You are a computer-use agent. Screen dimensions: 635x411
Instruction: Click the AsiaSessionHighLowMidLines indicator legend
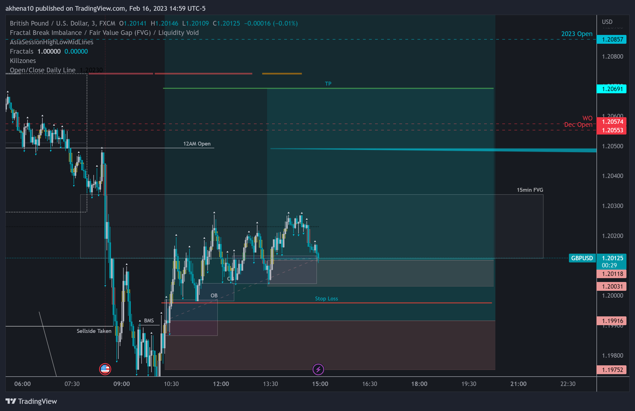(51, 42)
